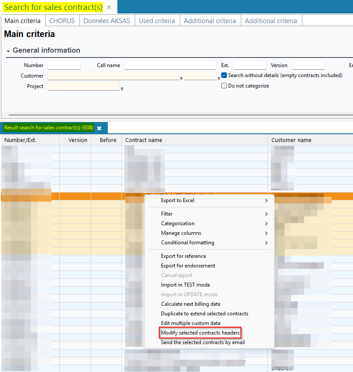This screenshot has height=372, width=353.
Task: Uncheck Search without details checkbox
Action: click(224, 75)
